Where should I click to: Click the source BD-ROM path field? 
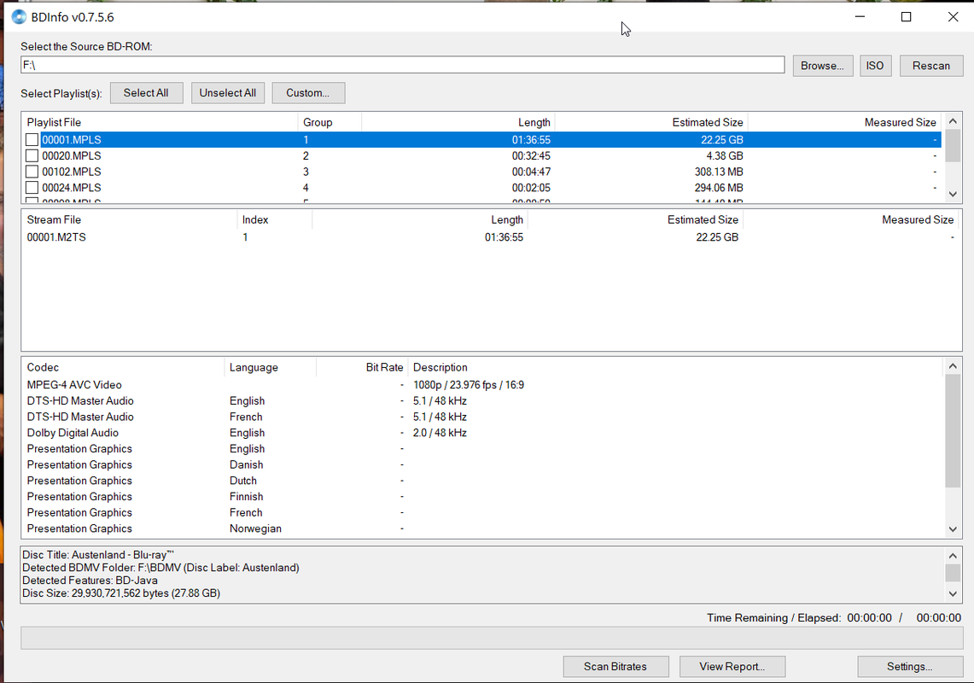[403, 65]
